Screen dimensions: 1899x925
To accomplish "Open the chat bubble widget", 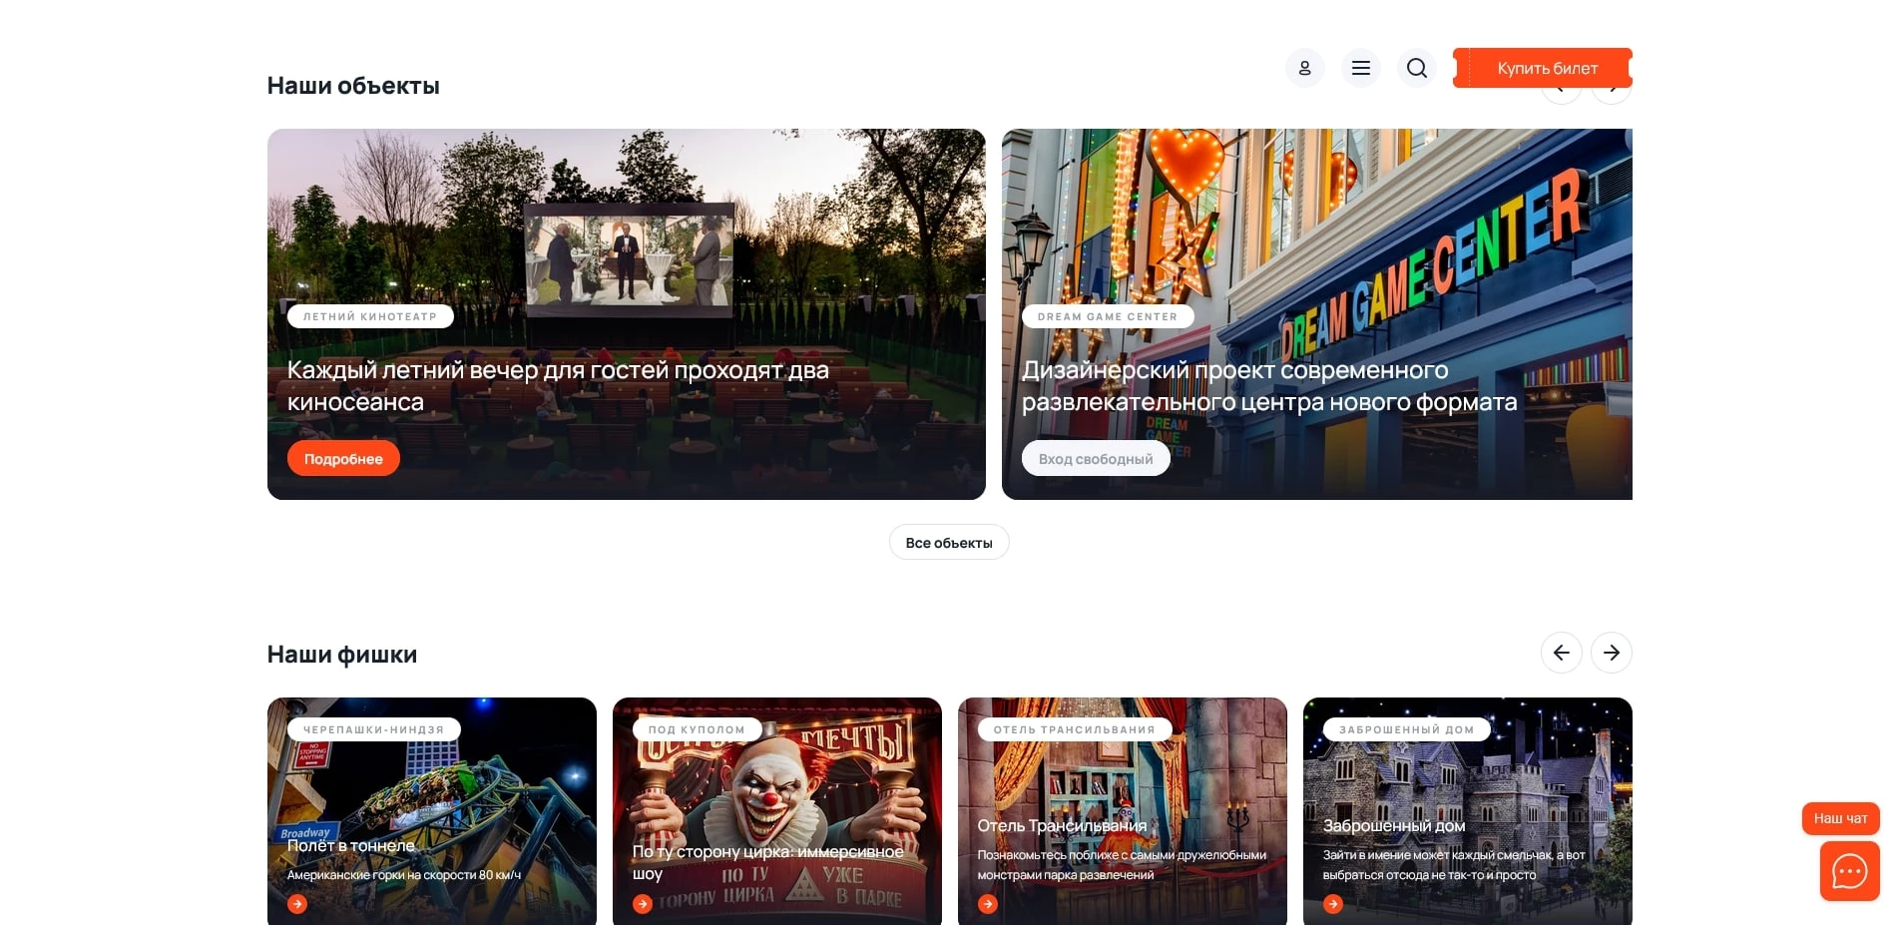I will 1849,871.
